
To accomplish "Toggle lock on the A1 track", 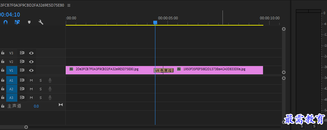I will point(3,80).
